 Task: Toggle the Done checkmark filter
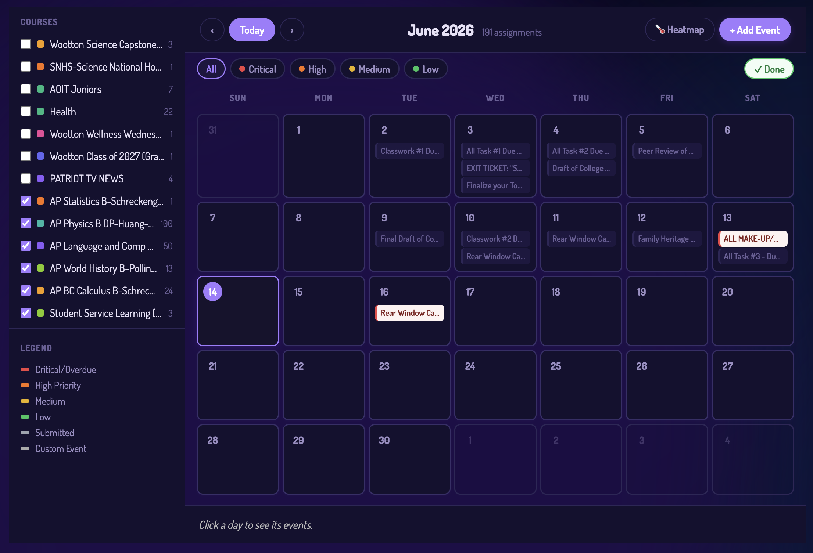click(x=769, y=69)
